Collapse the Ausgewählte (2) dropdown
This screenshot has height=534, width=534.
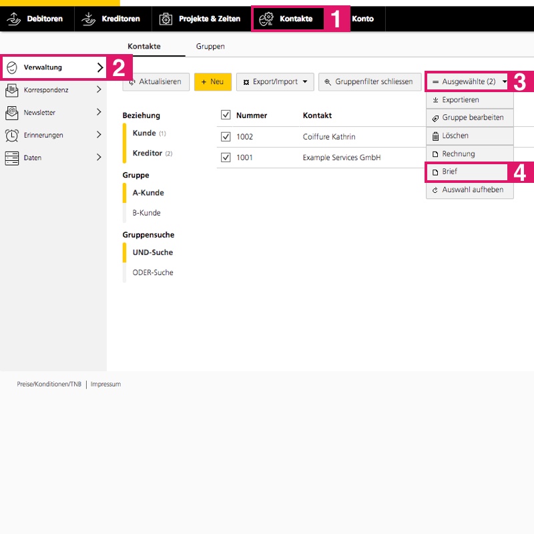pyautogui.click(x=469, y=81)
